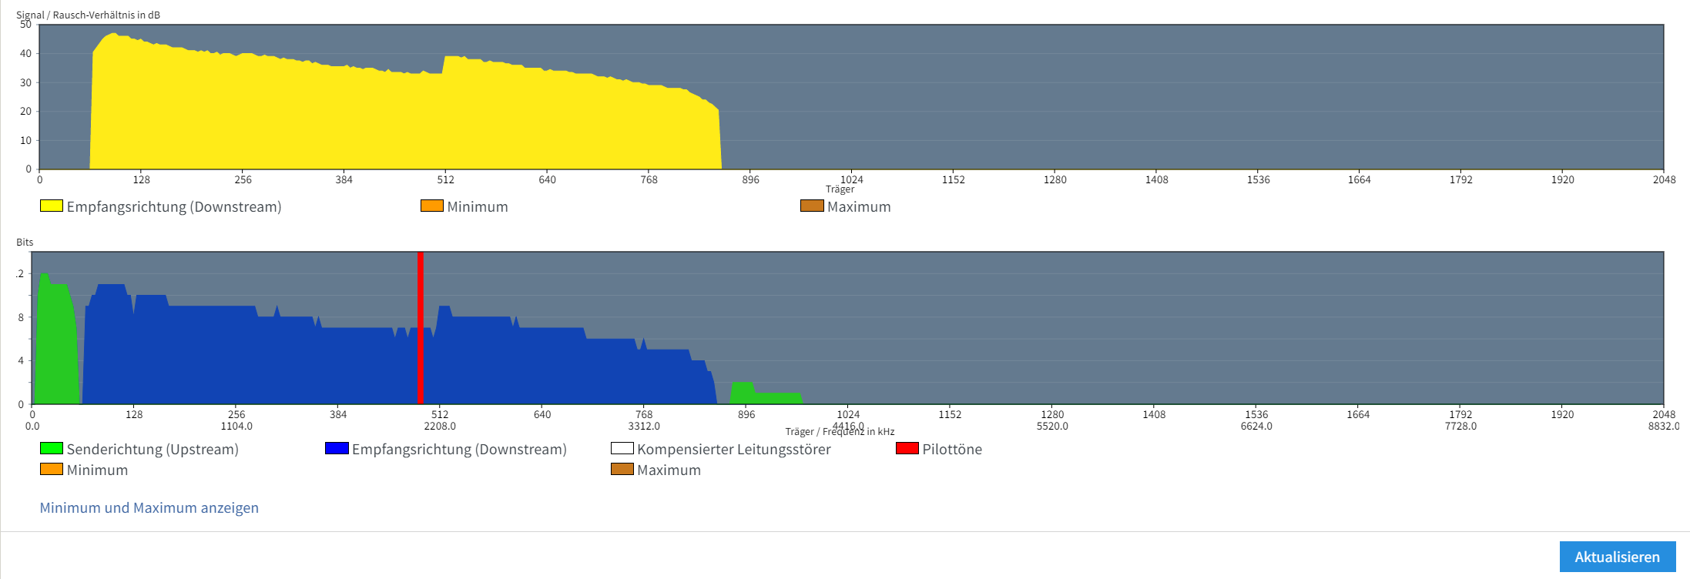1690x579 pixels.
Task: Click the Senderichtung (Upstream) legend label
Action: [153, 449]
